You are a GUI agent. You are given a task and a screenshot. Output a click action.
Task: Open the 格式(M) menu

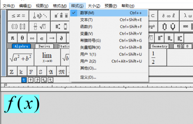(60, 6)
